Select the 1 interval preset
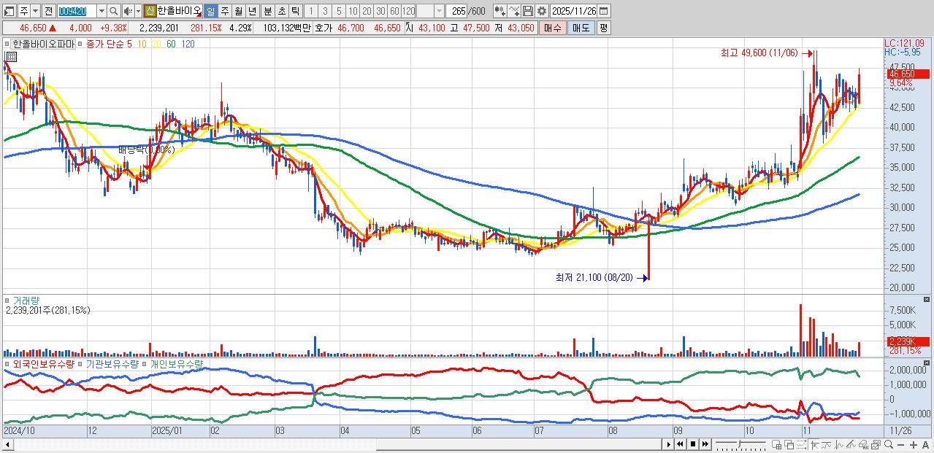The height and width of the screenshot is (453, 934). pyautogui.click(x=311, y=11)
